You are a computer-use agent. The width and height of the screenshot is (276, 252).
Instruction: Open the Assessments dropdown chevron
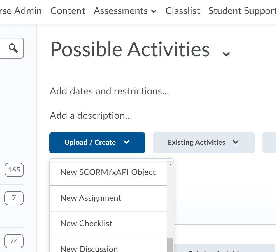[154, 12]
